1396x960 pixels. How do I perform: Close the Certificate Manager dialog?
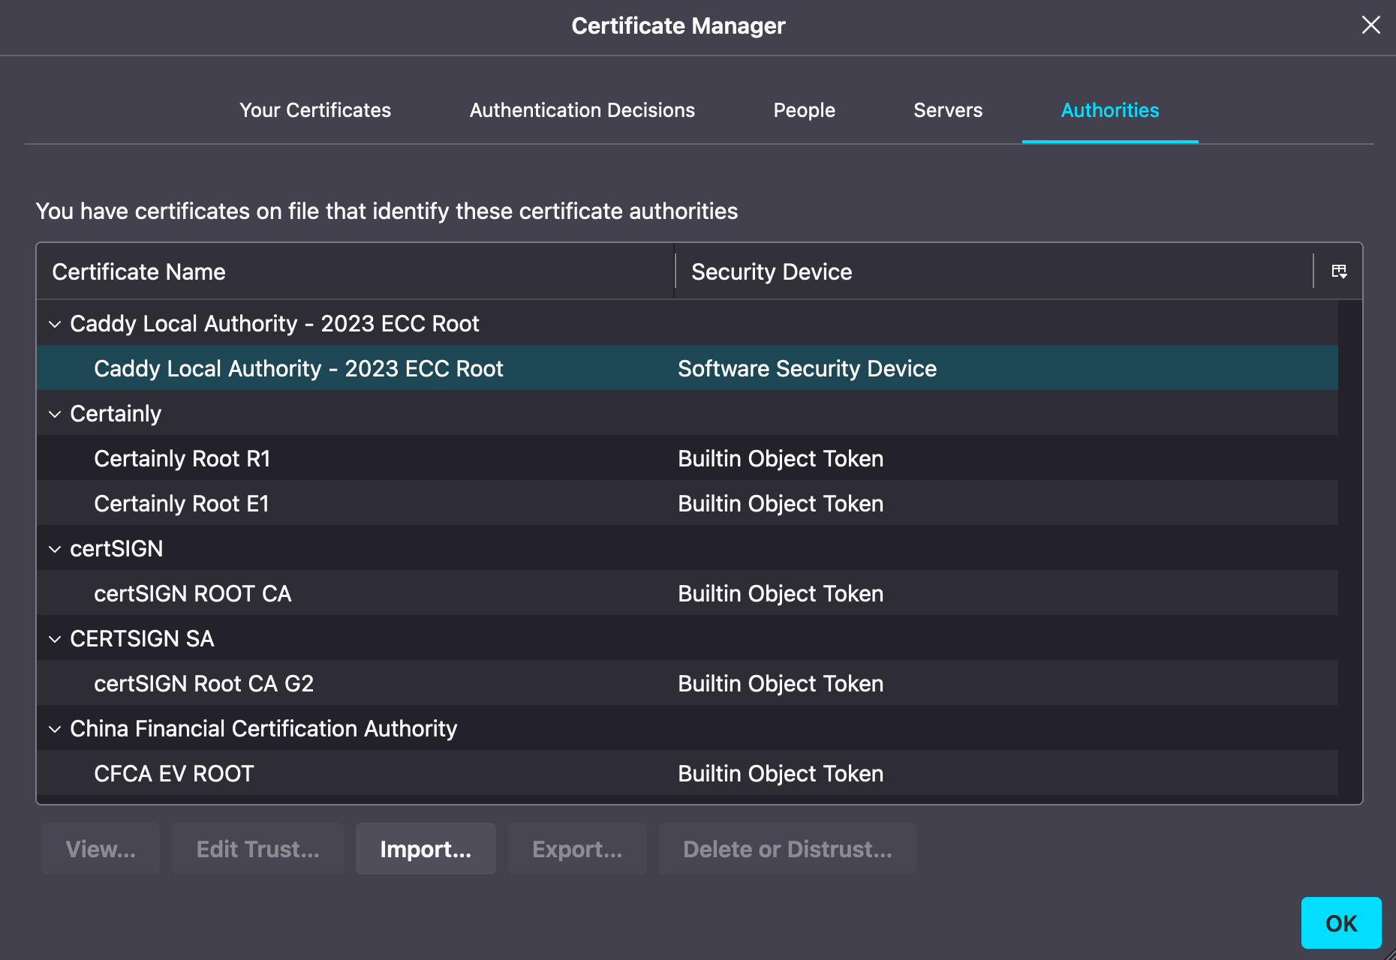coord(1370,25)
